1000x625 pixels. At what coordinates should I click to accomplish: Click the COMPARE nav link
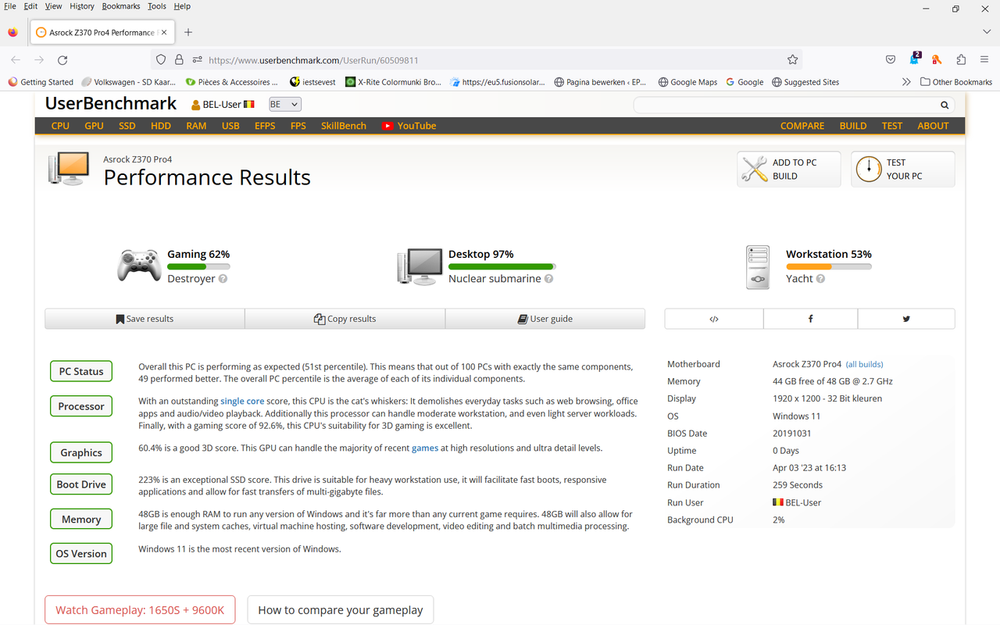click(802, 126)
